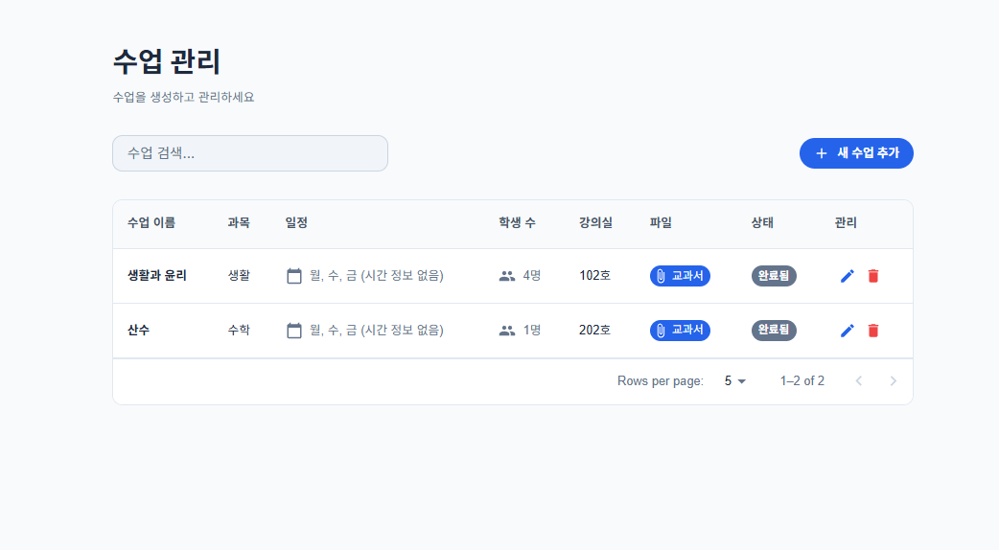999x550 pixels.
Task: Open 교과서 file chip for 산수
Action: coord(680,331)
